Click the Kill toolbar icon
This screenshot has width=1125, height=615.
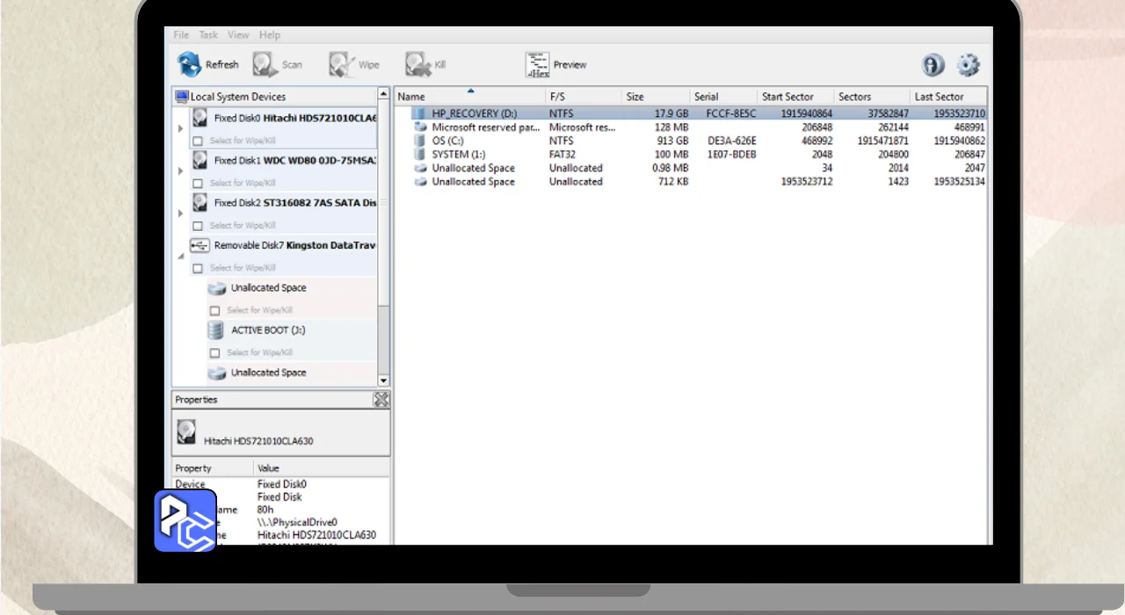417,64
